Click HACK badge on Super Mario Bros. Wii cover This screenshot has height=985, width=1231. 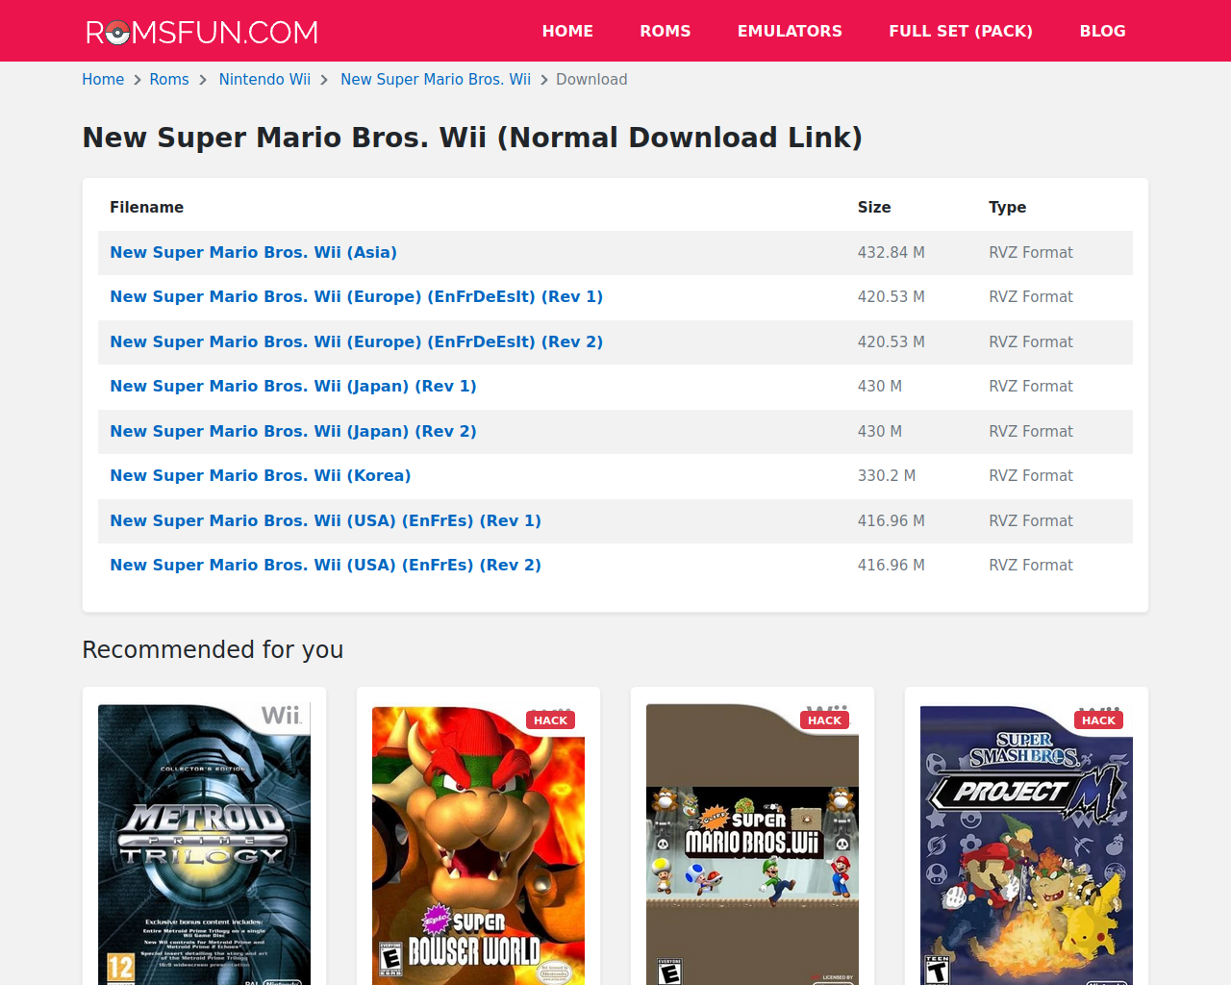[824, 720]
